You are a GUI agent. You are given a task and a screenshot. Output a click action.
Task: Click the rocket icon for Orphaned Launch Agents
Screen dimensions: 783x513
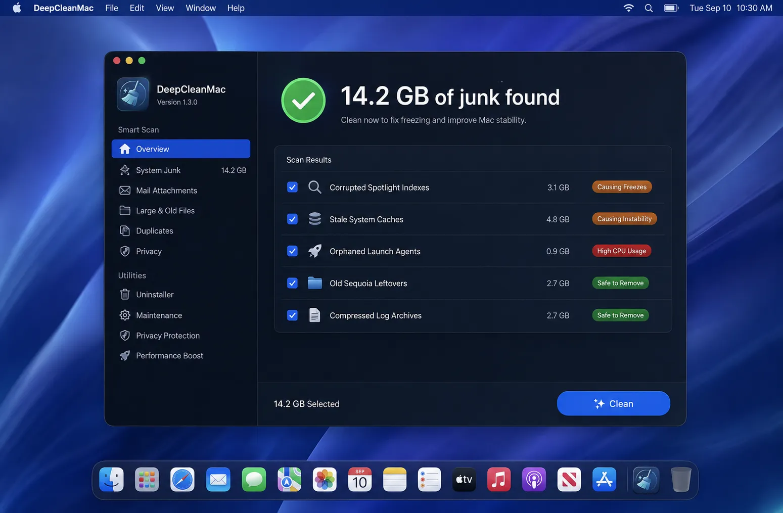(x=314, y=251)
